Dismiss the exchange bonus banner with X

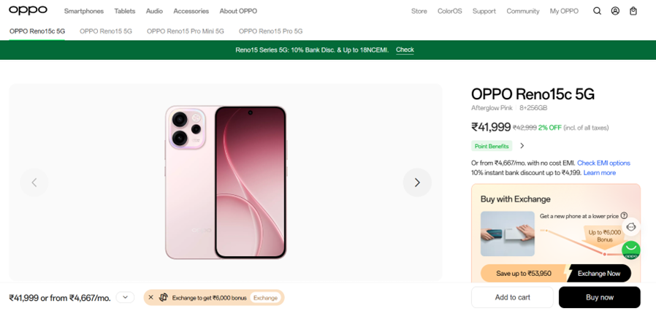click(x=151, y=298)
